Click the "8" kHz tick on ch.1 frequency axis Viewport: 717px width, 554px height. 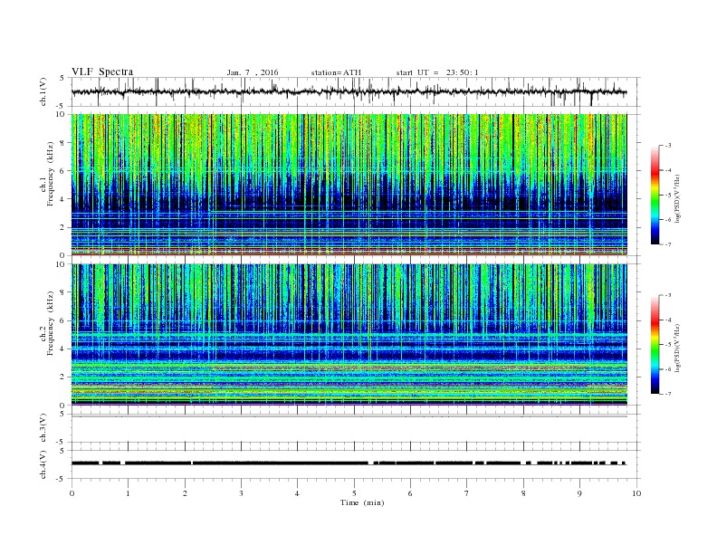pyautogui.click(x=63, y=143)
